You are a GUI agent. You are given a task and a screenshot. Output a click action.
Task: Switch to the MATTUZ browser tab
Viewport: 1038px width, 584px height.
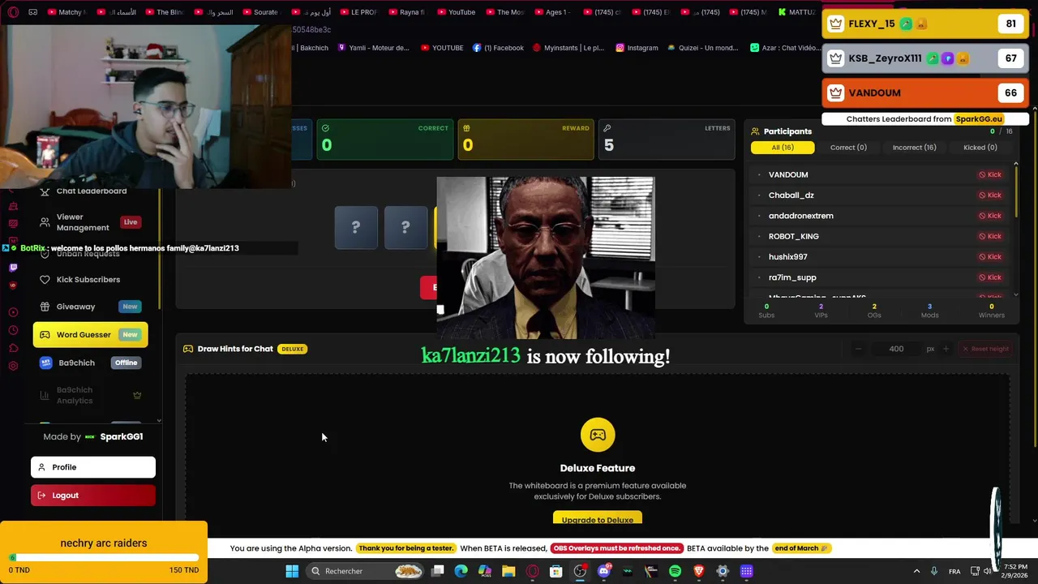click(797, 12)
